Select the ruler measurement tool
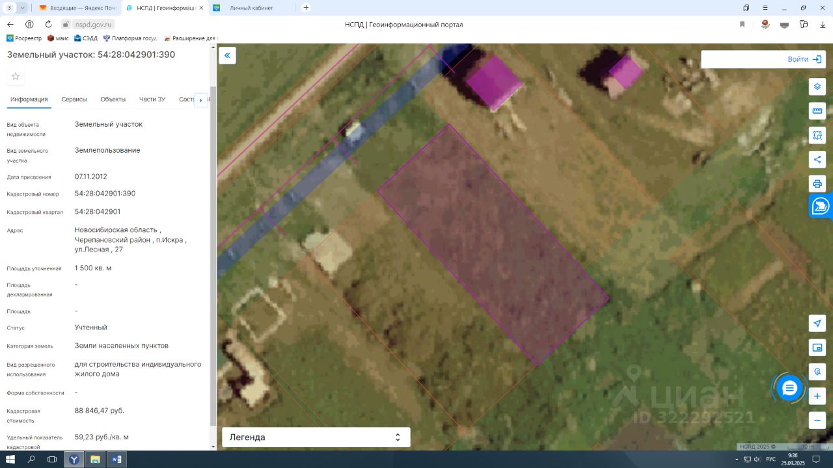This screenshot has width=833, height=468. coord(817,111)
